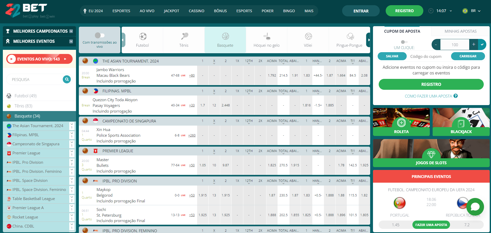491x233 pixels.
Task: Click the search magnifier icon
Action: pos(67,79)
